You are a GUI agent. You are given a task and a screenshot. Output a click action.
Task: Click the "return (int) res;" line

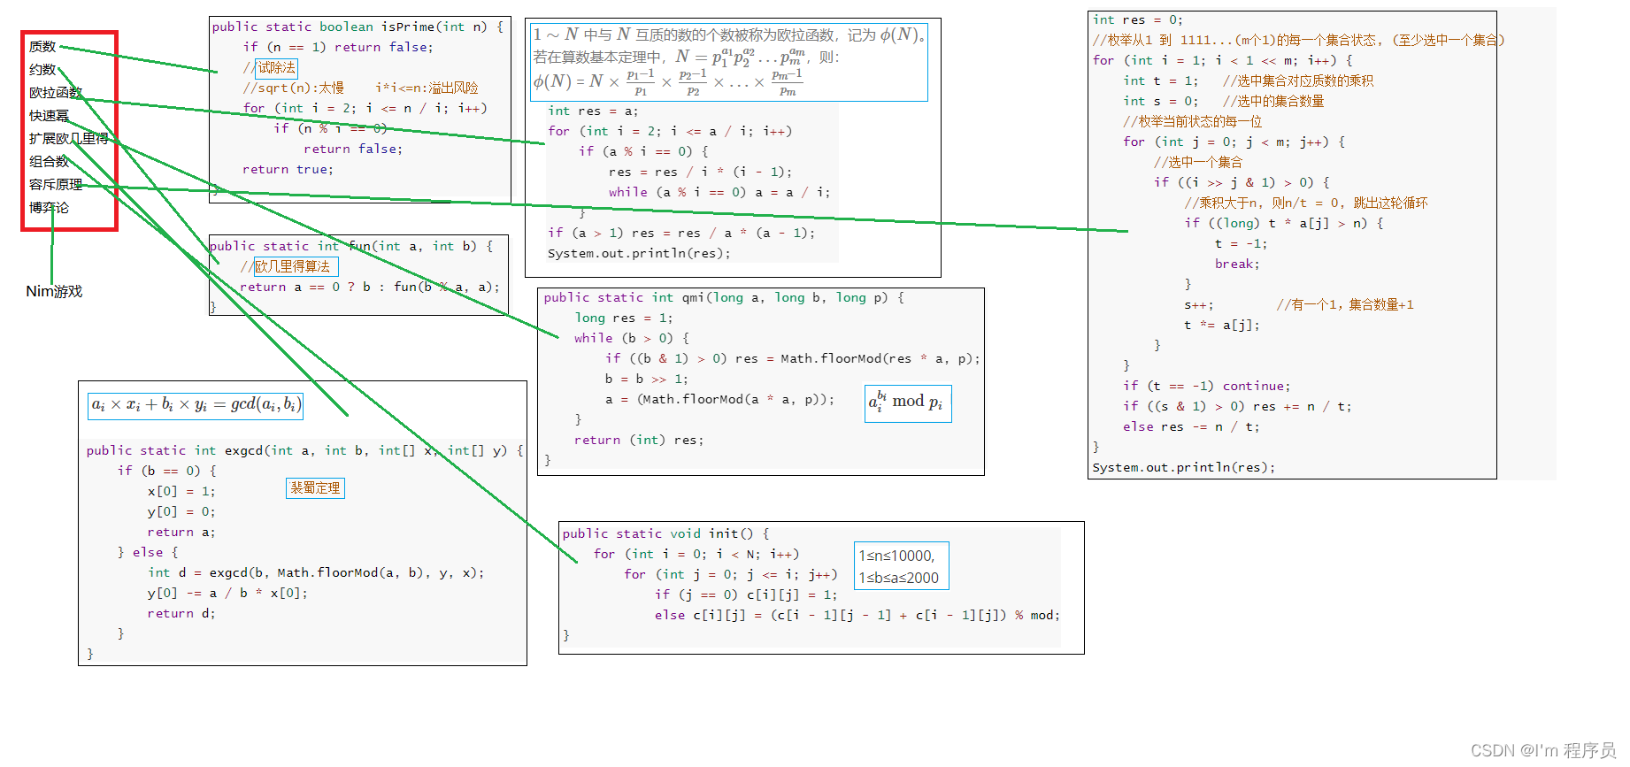tap(639, 440)
